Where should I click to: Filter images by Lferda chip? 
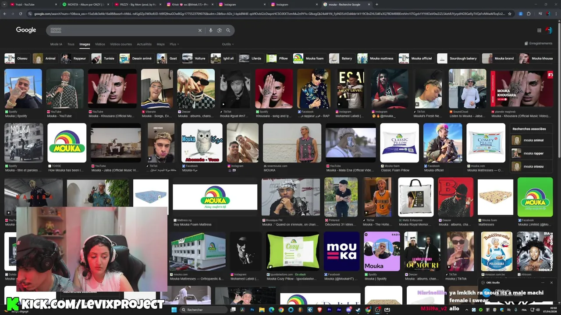251,58
